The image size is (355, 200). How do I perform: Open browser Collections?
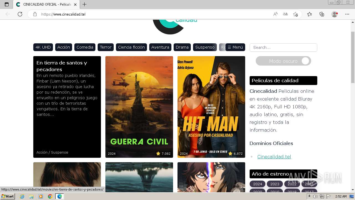pyautogui.click(x=322, y=14)
